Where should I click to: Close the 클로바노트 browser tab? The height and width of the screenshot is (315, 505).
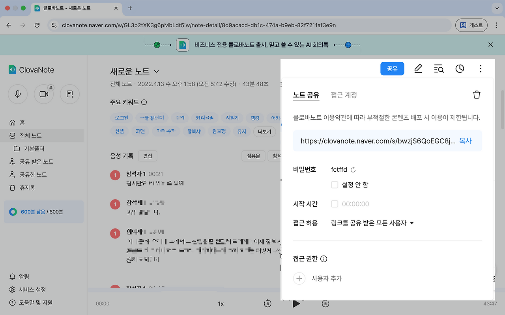(116, 8)
